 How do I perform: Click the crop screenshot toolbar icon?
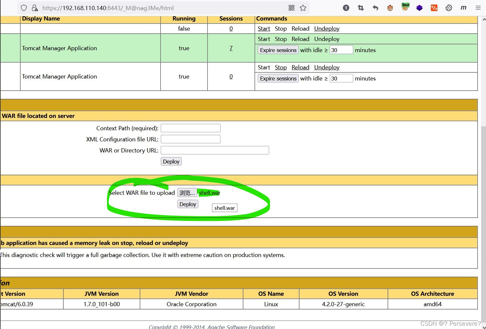361,8
